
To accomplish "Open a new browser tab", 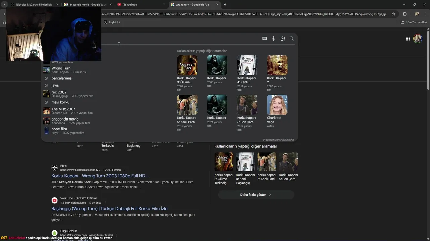I will (x=225, y=5).
